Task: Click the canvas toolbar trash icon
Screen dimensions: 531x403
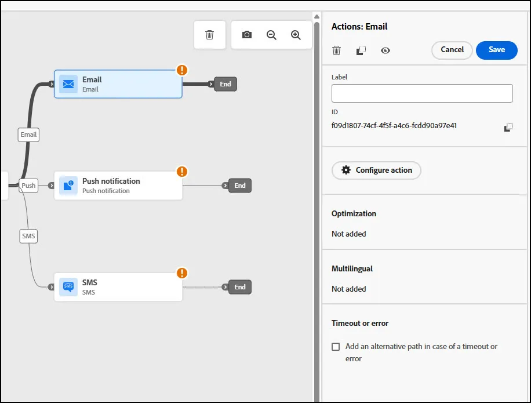Action: pyautogui.click(x=210, y=35)
